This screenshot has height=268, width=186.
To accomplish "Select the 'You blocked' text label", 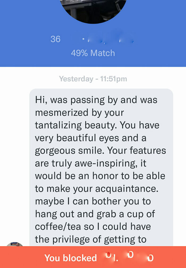I will coord(71,258).
